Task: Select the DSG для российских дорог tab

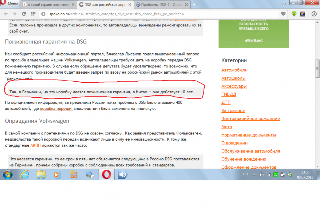Action: pyautogui.click(x=106, y=5)
